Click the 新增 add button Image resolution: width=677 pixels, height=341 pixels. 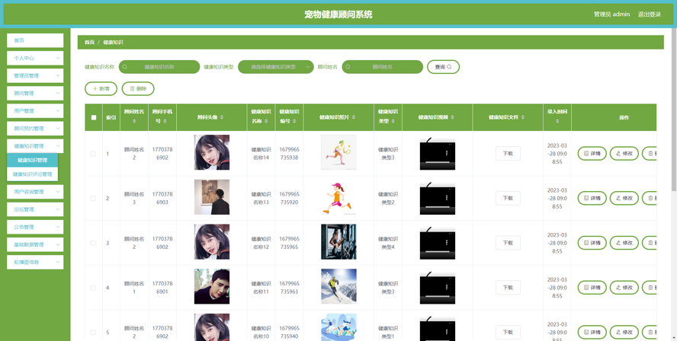[101, 89]
